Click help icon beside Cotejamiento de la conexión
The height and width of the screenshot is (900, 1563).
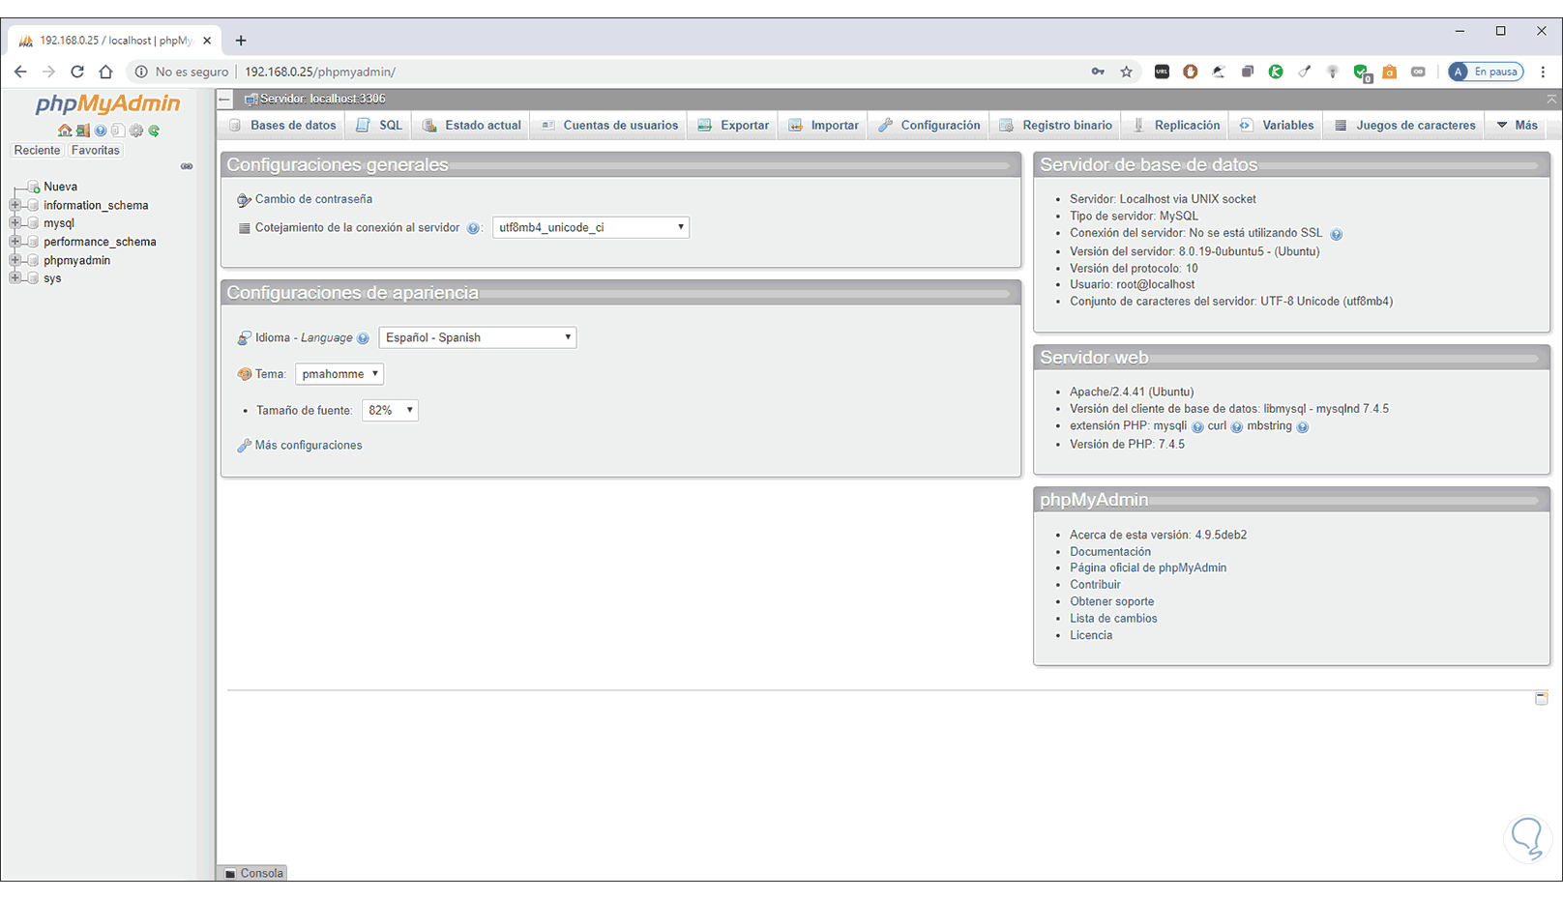pyautogui.click(x=473, y=228)
